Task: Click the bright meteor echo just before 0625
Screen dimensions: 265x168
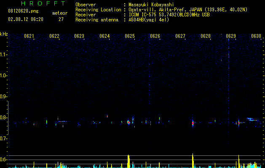Action: (x=128, y=122)
